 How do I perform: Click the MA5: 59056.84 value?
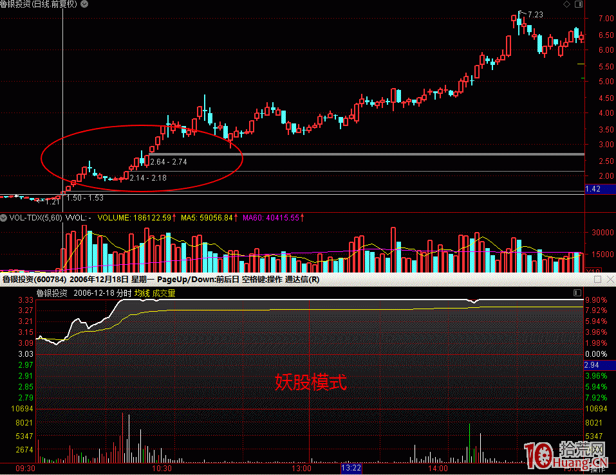tap(207, 218)
